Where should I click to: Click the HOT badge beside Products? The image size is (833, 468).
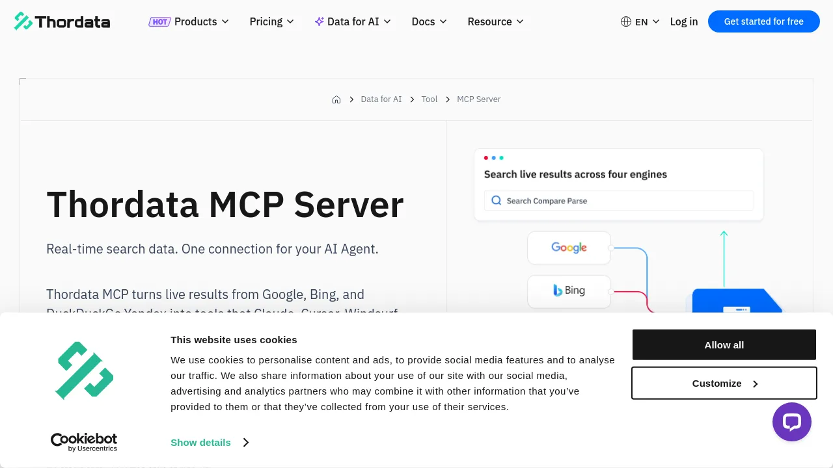[x=159, y=21]
